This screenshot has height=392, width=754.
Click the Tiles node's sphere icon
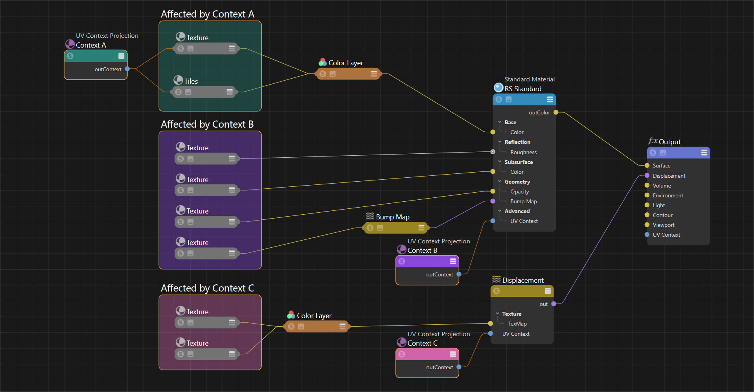(178, 80)
